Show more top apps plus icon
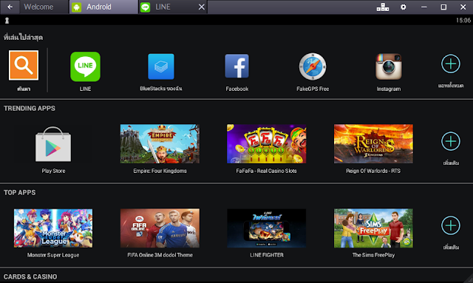The width and height of the screenshot is (473, 283). point(451,225)
